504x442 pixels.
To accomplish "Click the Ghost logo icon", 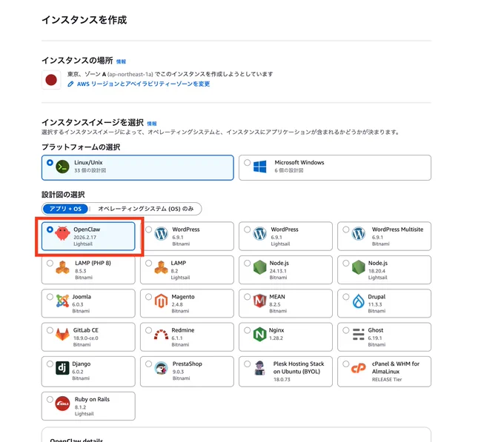I will coord(359,335).
